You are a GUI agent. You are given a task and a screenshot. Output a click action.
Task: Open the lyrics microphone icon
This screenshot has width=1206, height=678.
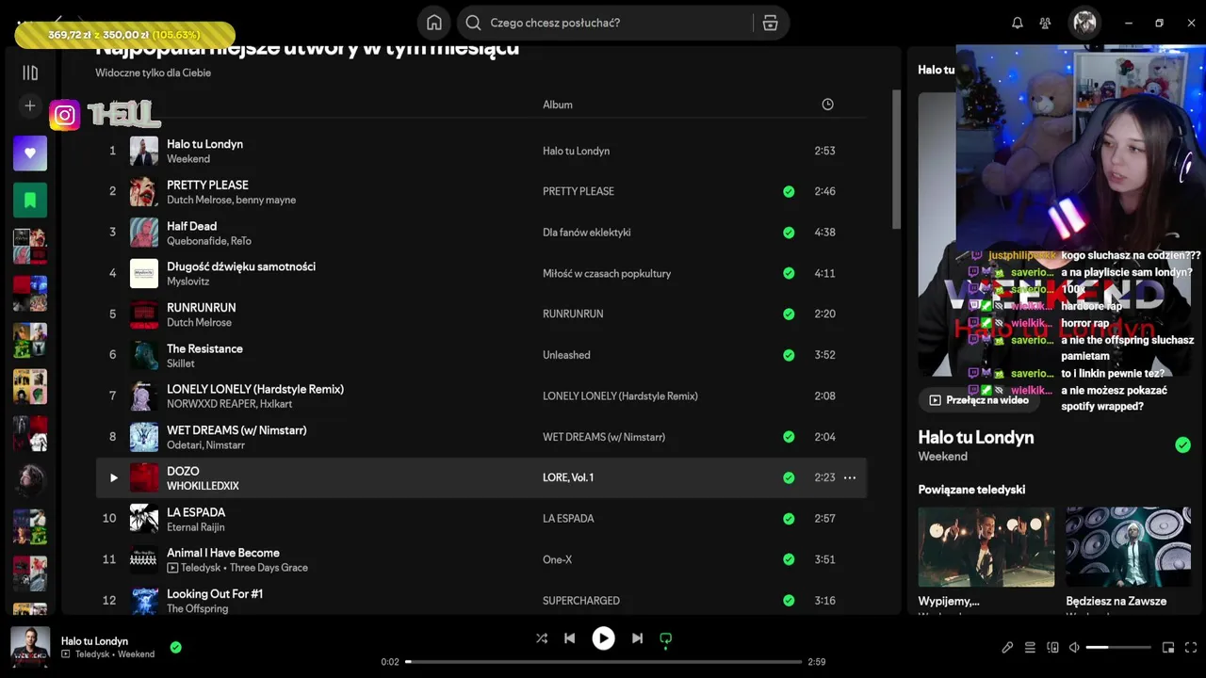pos(1007,648)
